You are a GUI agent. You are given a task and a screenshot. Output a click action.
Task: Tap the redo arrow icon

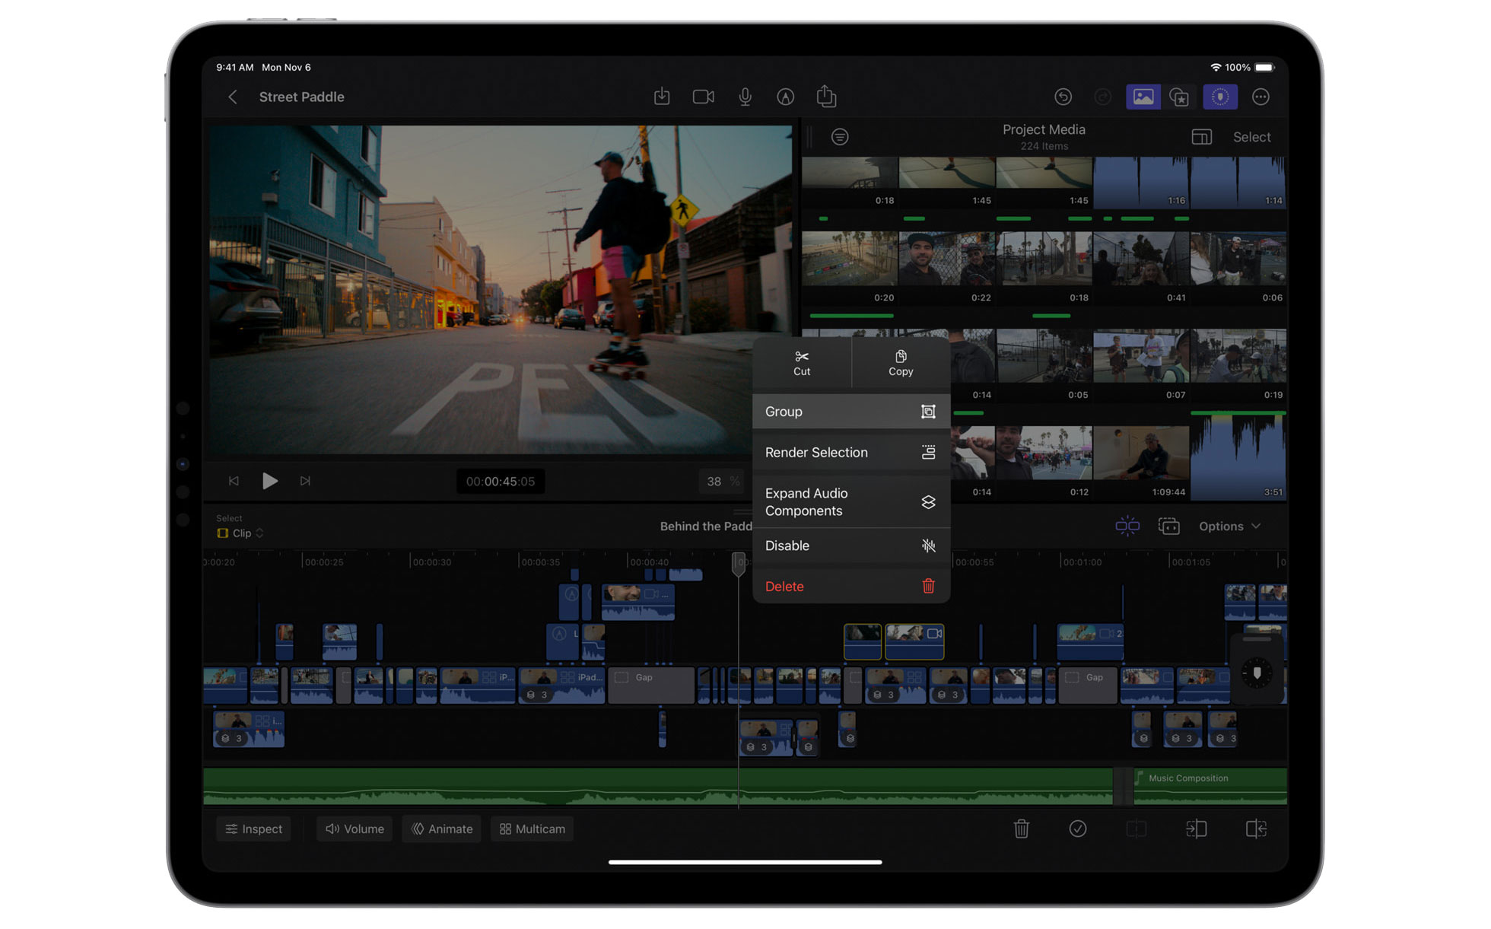click(x=1102, y=97)
